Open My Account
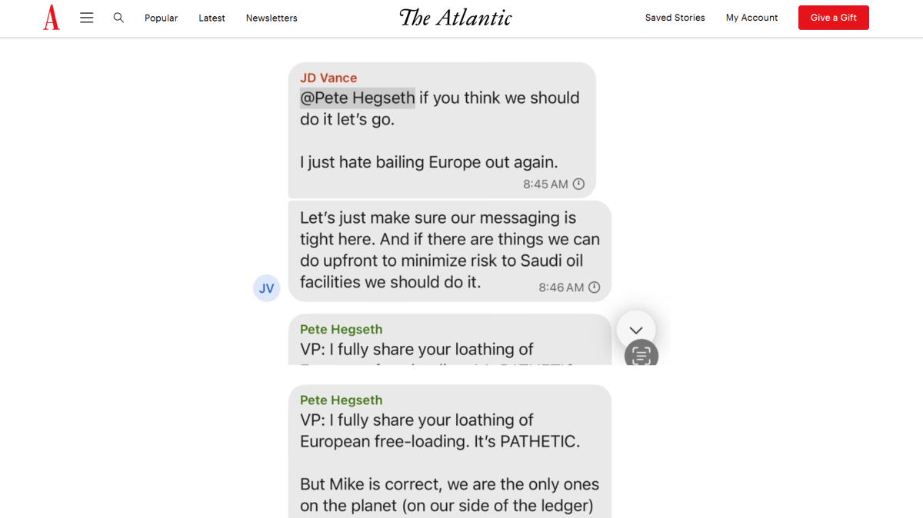Viewport: 923px width, 518px height. click(751, 18)
